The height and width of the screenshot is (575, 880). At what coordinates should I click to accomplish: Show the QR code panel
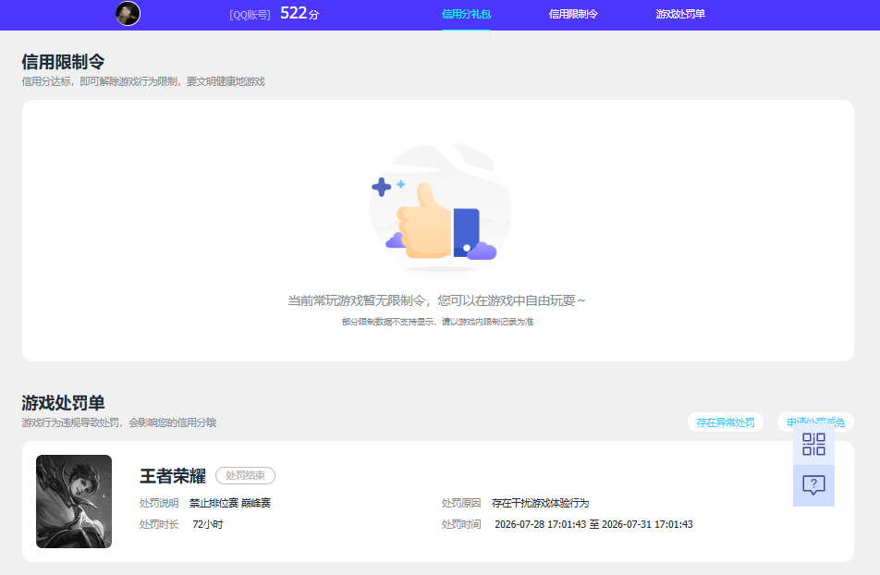813,444
